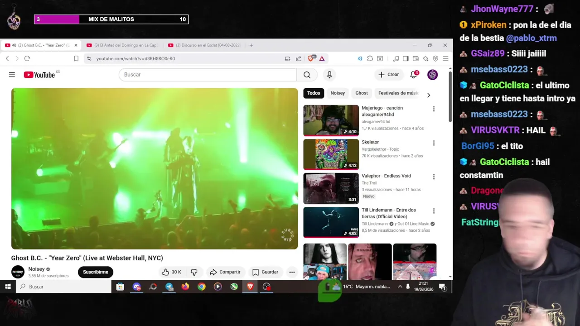Open the Windows Start menu
The image size is (580, 326).
[8, 287]
